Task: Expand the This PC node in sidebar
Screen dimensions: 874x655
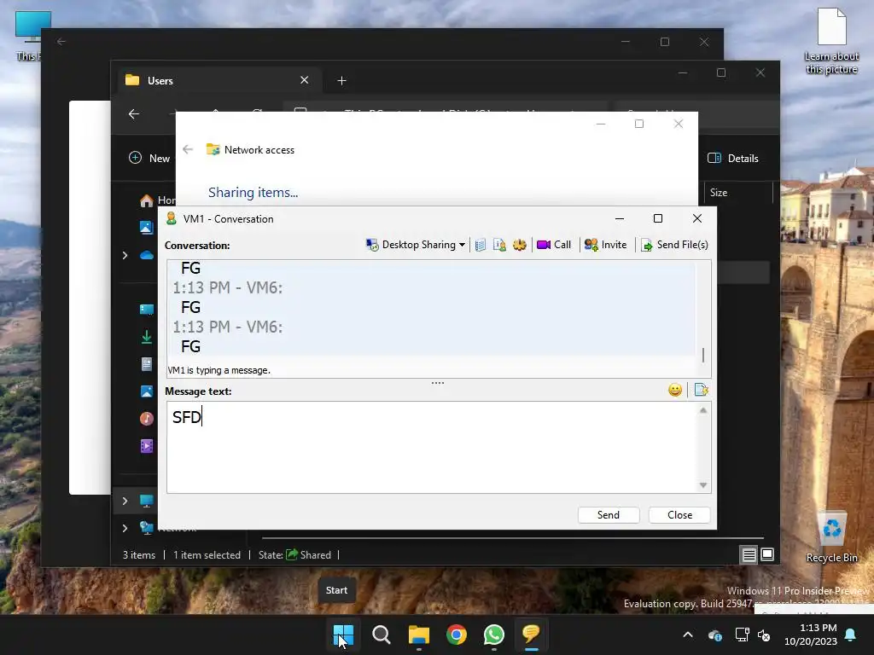Action: pyautogui.click(x=125, y=501)
